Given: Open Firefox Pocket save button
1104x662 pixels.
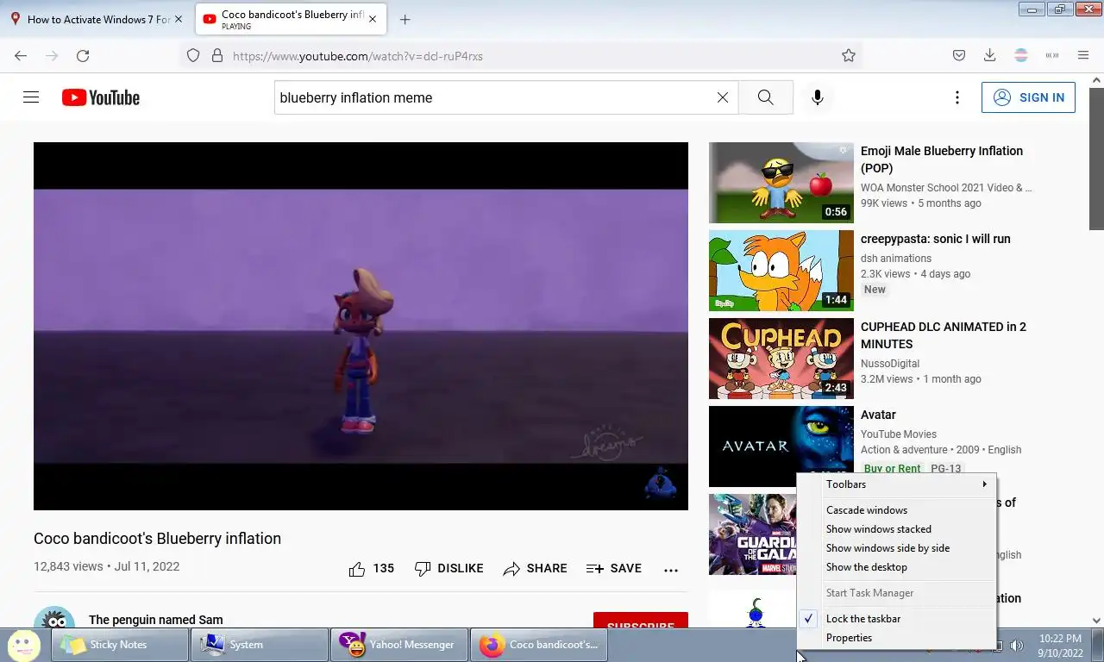Looking at the screenshot, I should pyautogui.click(x=959, y=55).
